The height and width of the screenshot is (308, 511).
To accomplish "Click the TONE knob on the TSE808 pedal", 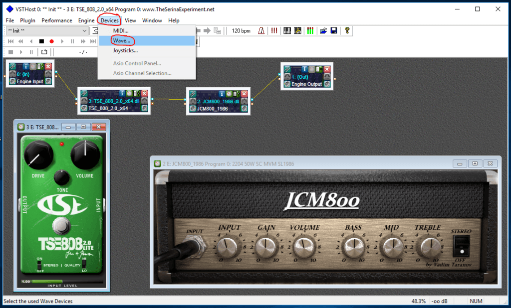I will 61,177.
